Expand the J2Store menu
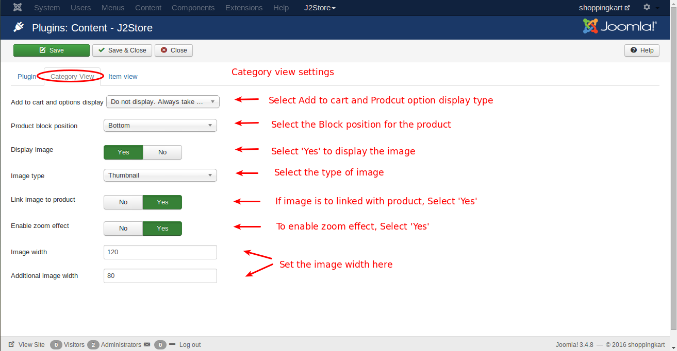 [320, 8]
